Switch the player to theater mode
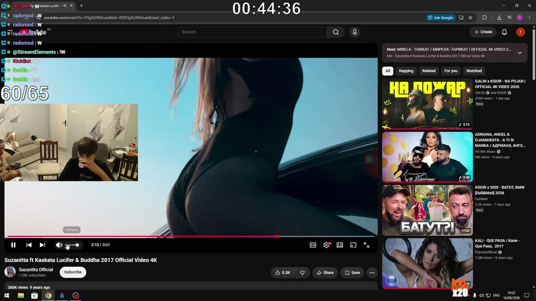This screenshot has height=301, width=536. [340, 245]
